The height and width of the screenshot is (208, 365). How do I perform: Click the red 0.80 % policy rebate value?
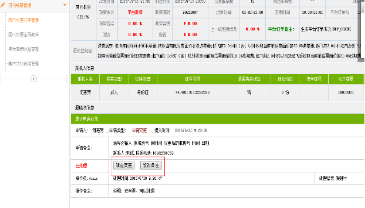[x=135, y=24]
